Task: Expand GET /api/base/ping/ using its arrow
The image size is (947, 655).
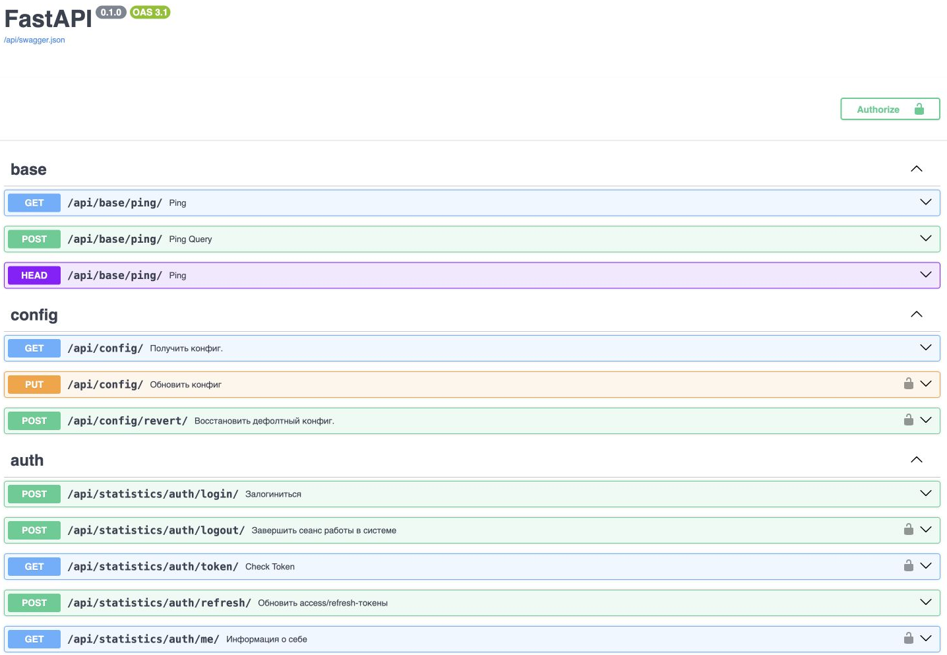Action: (926, 202)
